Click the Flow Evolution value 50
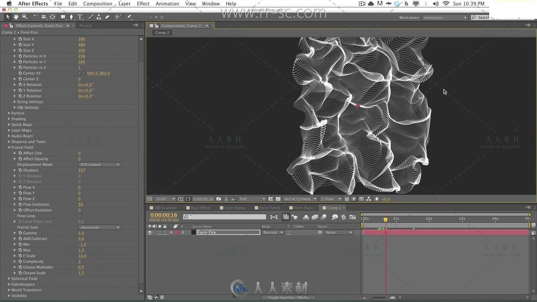The image size is (537, 302). click(80, 205)
